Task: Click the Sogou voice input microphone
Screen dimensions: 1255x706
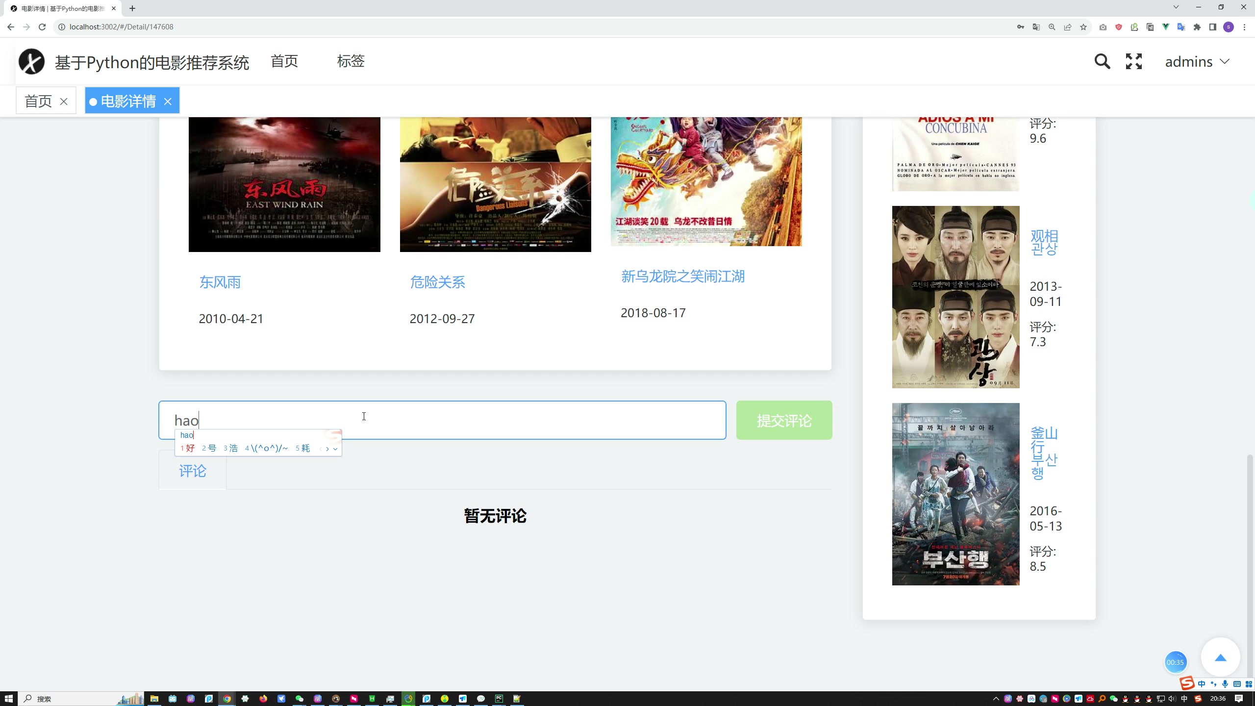Action: pyautogui.click(x=1225, y=684)
